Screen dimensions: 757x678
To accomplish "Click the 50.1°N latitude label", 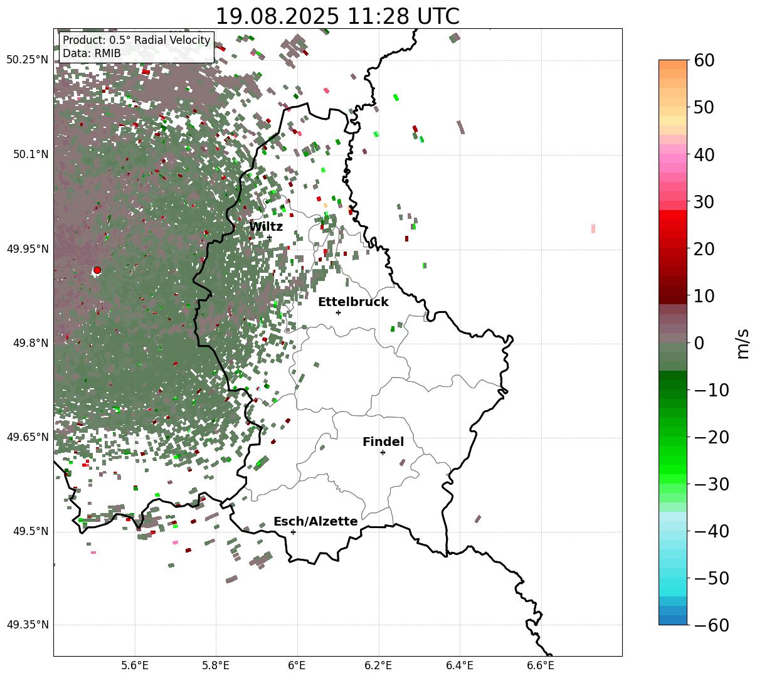I will [31, 154].
